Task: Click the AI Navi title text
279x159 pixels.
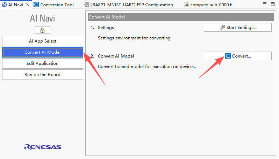Action: 43,18
